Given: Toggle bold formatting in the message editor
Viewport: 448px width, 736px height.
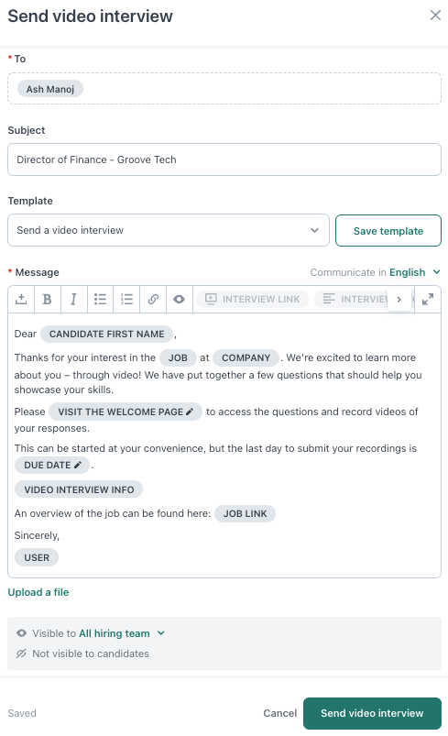Looking at the screenshot, I should [47, 299].
